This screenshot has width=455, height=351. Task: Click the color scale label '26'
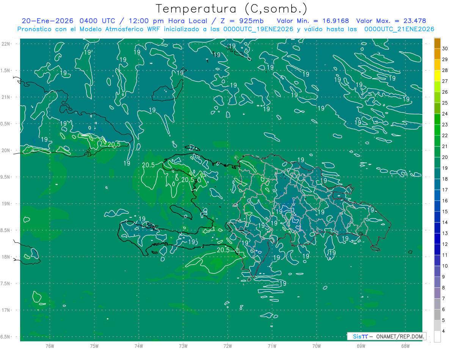click(445, 92)
